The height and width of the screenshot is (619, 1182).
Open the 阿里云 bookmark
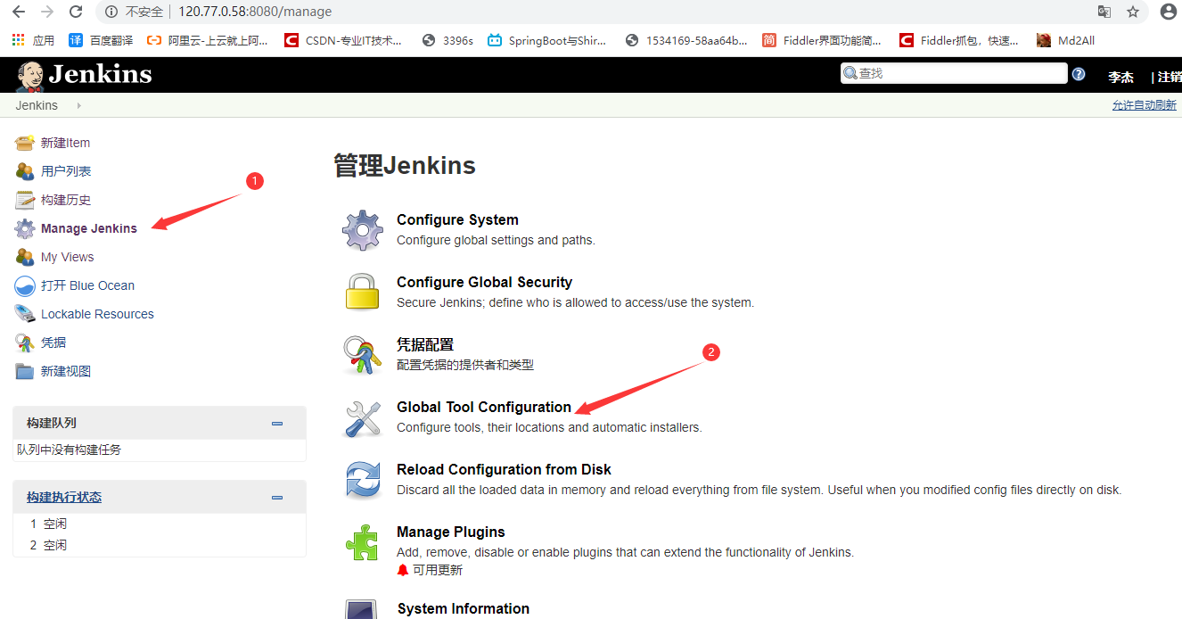[208, 40]
